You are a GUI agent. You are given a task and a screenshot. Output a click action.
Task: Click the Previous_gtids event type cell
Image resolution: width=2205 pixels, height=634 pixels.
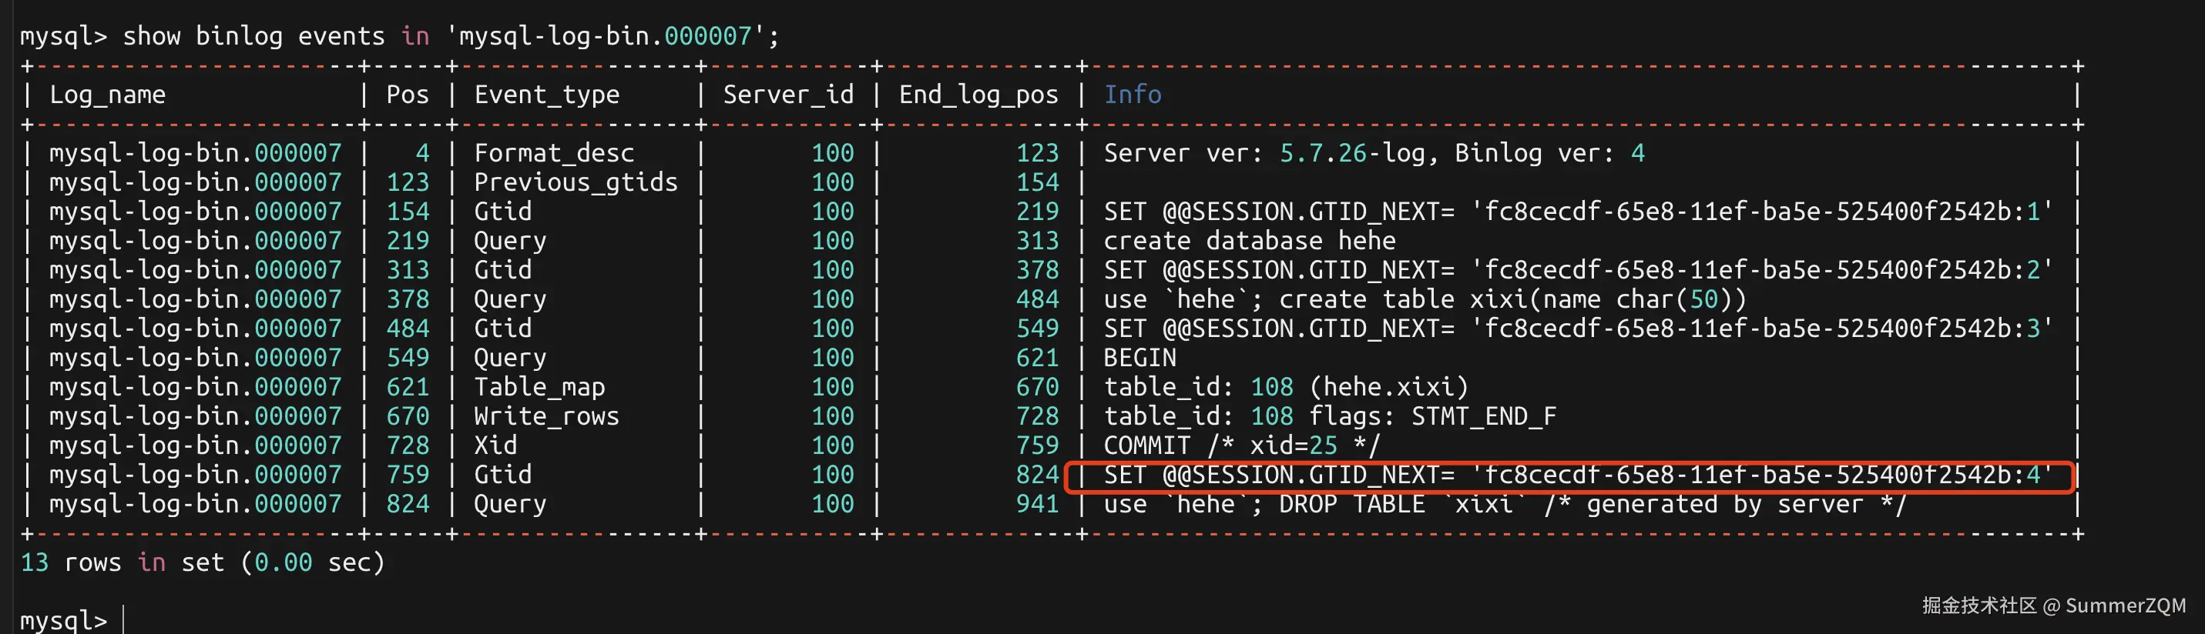576,182
